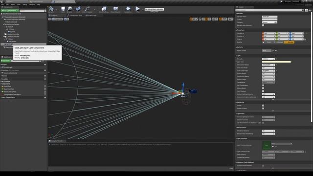Viewport: 313px width, 176px height.
Task: Add a new variable with the plus icon
Action: pos(45,79)
